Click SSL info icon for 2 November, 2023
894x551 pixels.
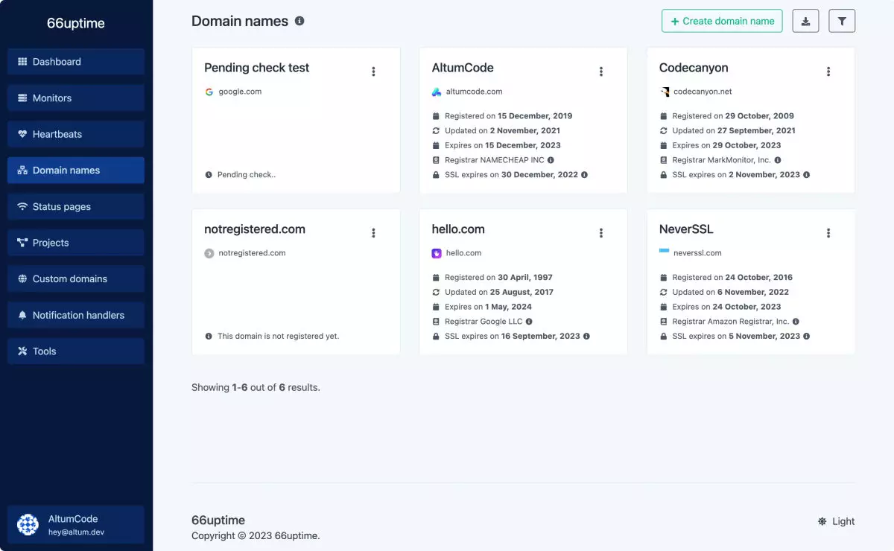(806, 175)
